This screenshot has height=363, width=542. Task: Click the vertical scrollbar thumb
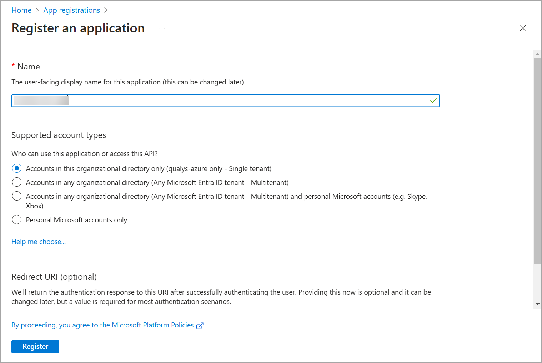(x=537, y=160)
